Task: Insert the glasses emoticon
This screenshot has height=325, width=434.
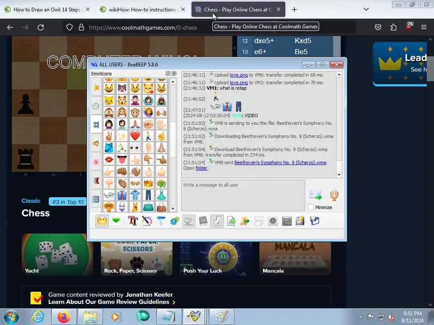Action: [109, 195]
